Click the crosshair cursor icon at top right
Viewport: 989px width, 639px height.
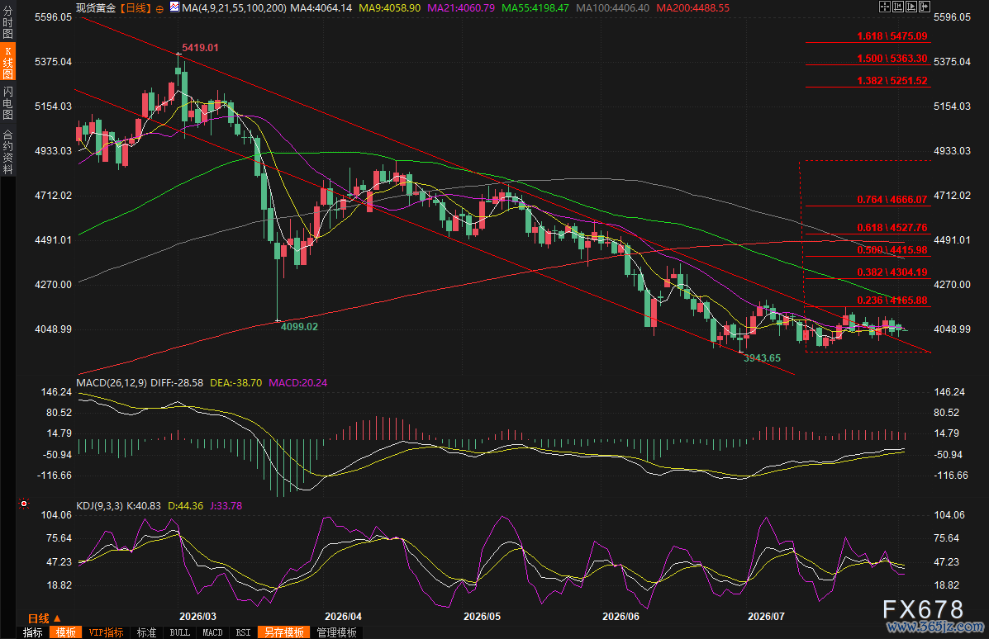[885, 7]
